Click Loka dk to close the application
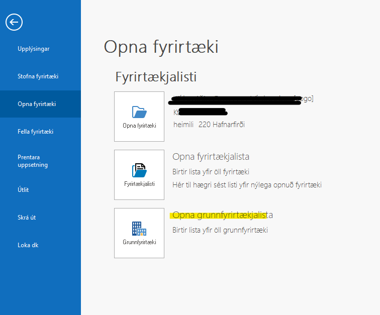Image resolution: width=380 pixels, height=315 pixels. 28,245
